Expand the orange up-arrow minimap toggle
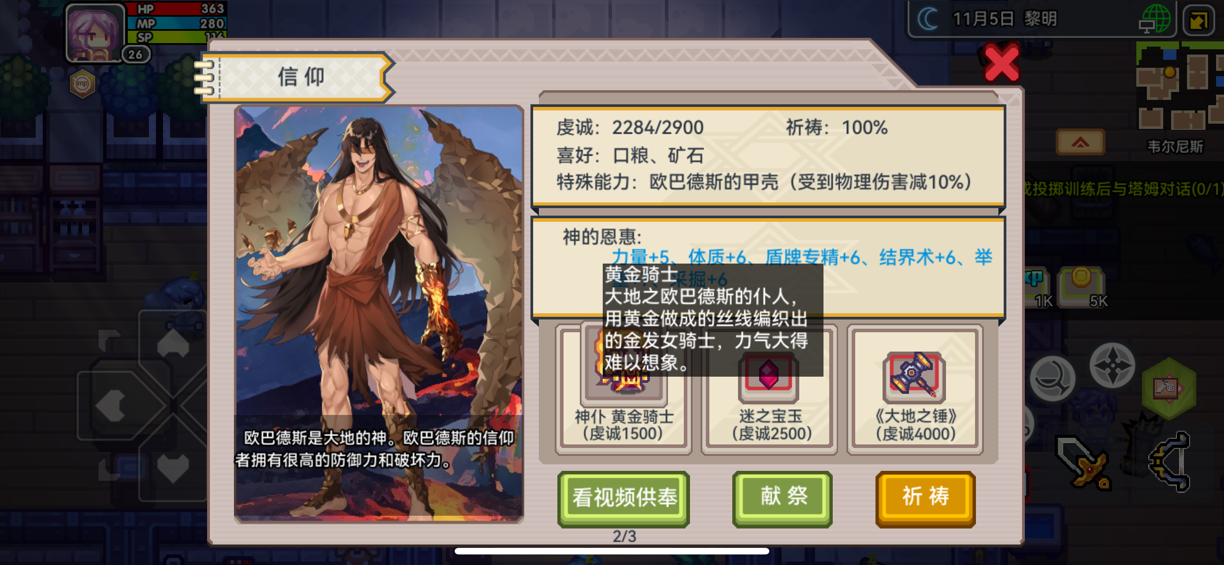This screenshot has width=1224, height=565. (x=1080, y=142)
